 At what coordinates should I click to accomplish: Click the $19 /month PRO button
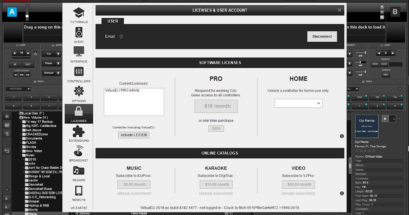[x=216, y=106]
